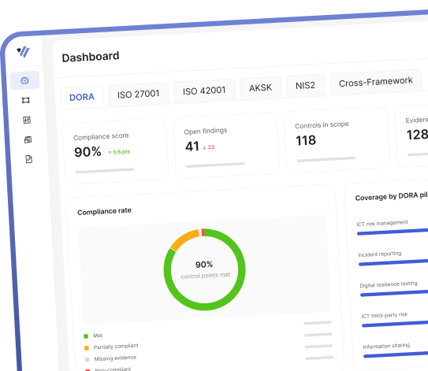
Task: Click the app logo in the sidebar
Action: click(x=24, y=51)
